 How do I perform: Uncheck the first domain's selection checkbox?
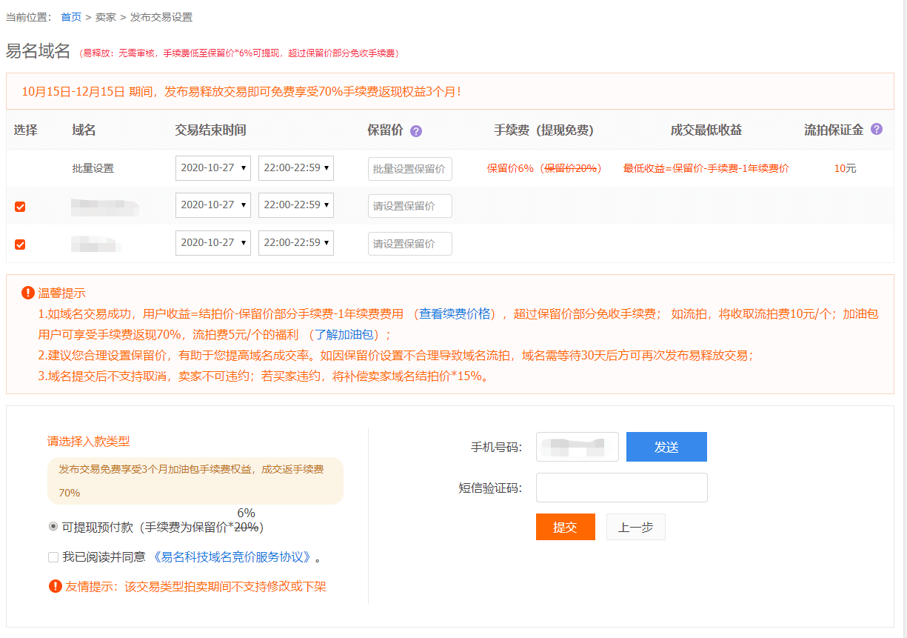(19, 205)
